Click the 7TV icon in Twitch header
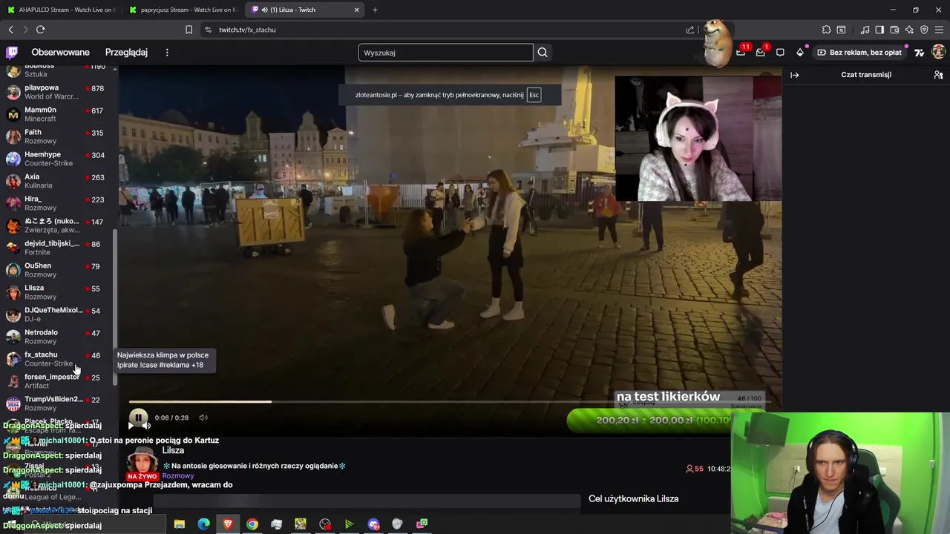Image resolution: width=950 pixels, height=534 pixels. point(920,52)
